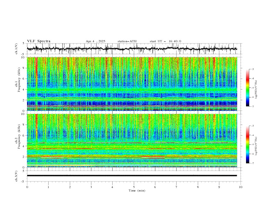Click the "-3" label on ch.1 colorbar
Viewport: 271px width, 210px height.
pyautogui.click(x=253, y=69)
